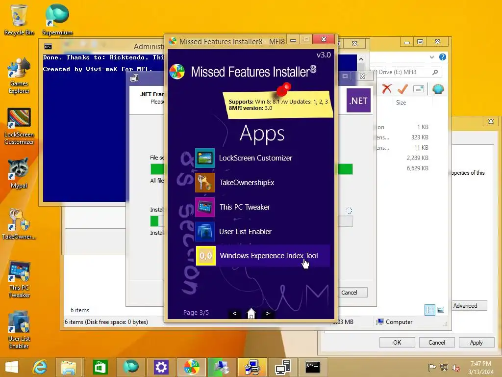
Task: Open Windows Start button
Action: pyautogui.click(x=12, y=367)
